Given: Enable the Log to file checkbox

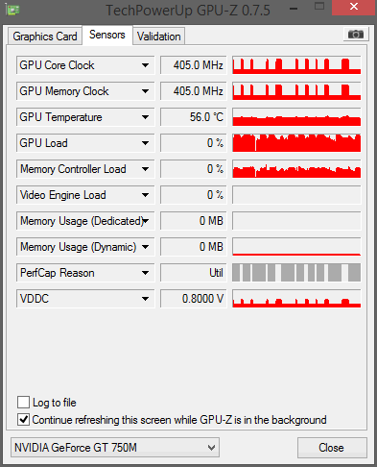Looking at the screenshot, I should (23, 402).
